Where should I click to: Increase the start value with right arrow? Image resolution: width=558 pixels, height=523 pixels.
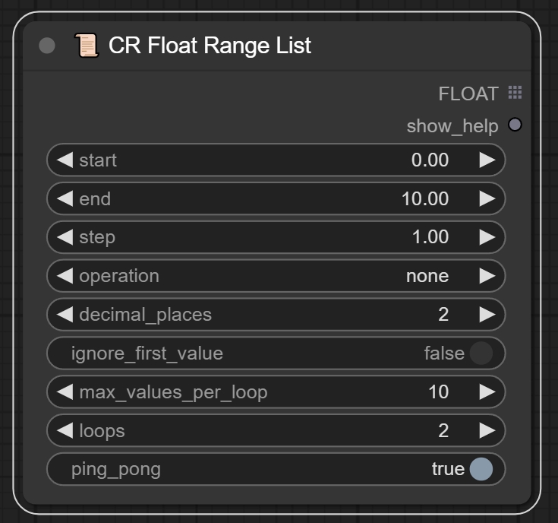point(487,160)
